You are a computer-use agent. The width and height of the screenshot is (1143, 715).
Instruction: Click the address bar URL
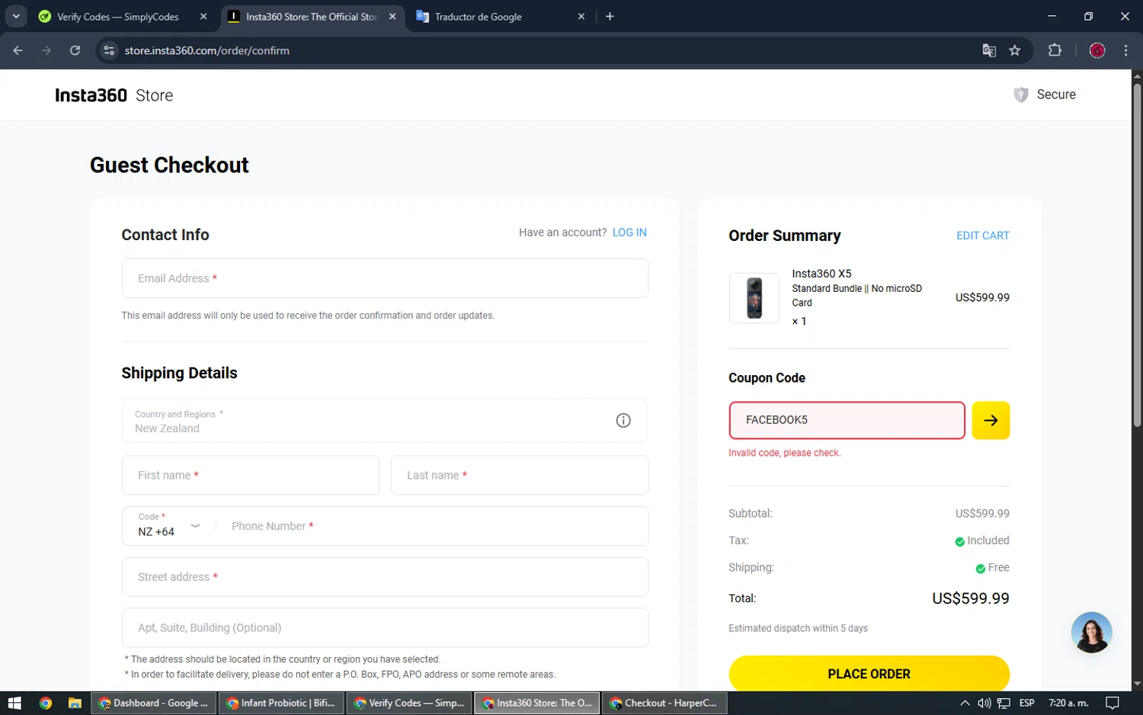click(x=207, y=50)
